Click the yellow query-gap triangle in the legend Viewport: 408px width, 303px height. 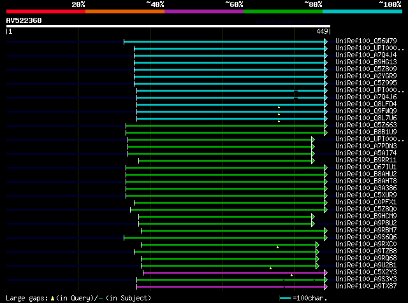pyautogui.click(x=52, y=299)
